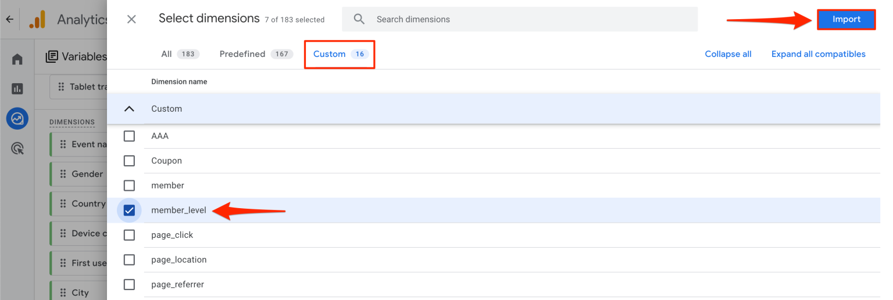893x300 pixels.
Task: Click drag handle beside Tablet tra item
Action: [x=62, y=87]
